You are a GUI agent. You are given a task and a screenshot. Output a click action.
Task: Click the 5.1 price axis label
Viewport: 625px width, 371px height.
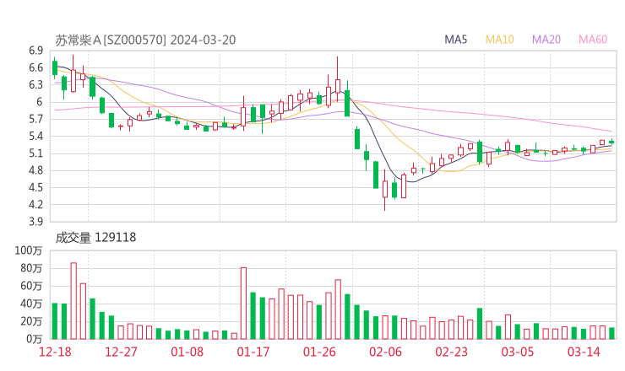[x=35, y=153]
